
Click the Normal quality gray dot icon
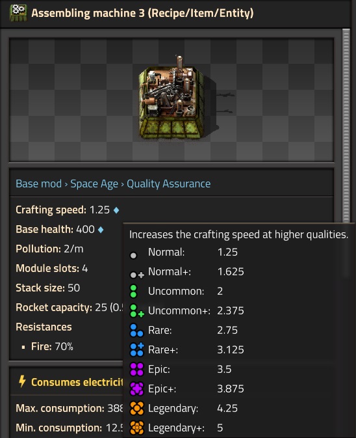click(134, 255)
